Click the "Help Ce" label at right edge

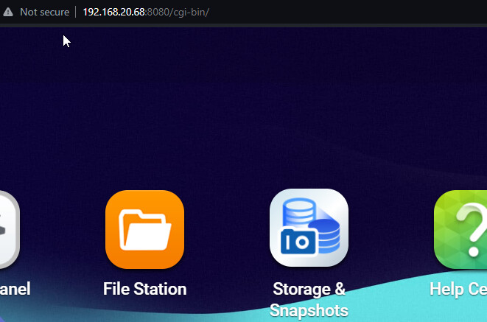point(458,289)
